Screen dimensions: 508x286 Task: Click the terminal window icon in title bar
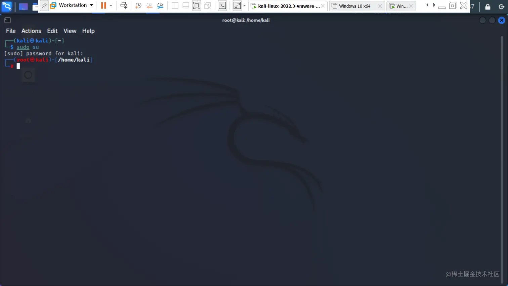(7, 20)
